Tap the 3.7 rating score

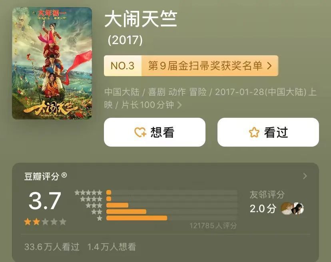point(45,201)
